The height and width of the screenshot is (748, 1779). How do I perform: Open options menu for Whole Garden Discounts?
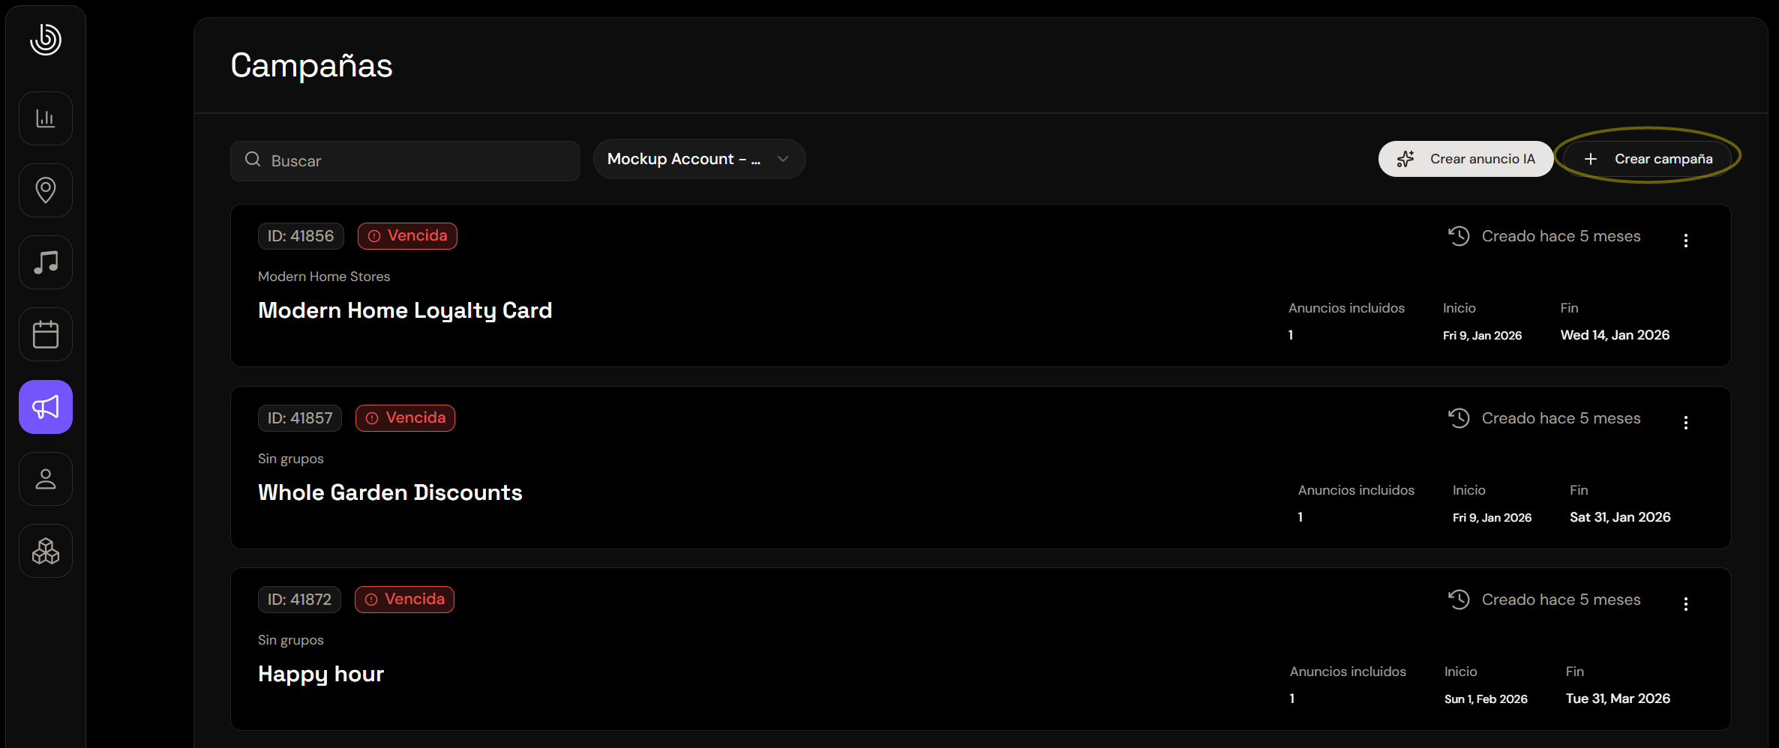(x=1685, y=423)
